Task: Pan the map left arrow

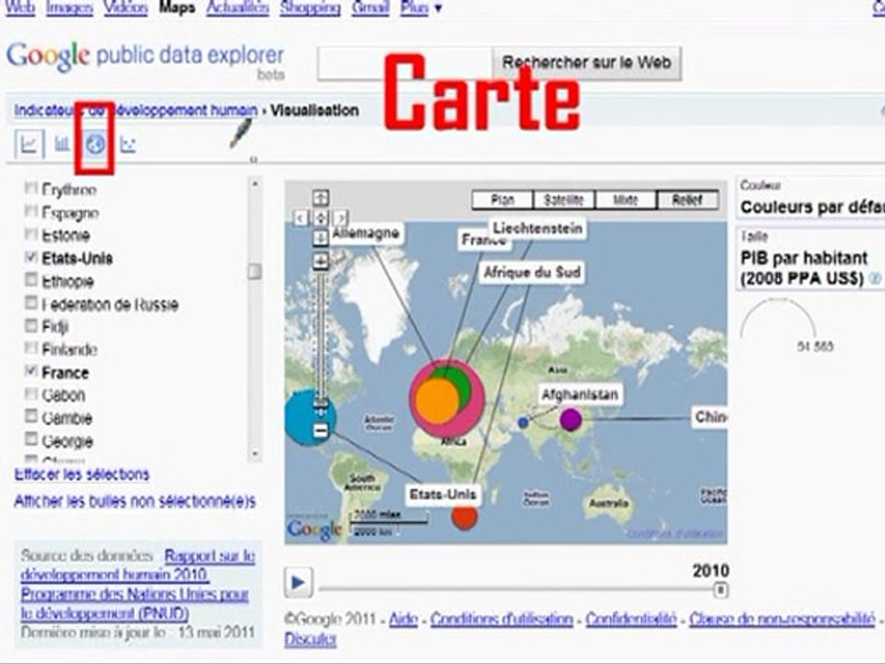Action: [301, 218]
